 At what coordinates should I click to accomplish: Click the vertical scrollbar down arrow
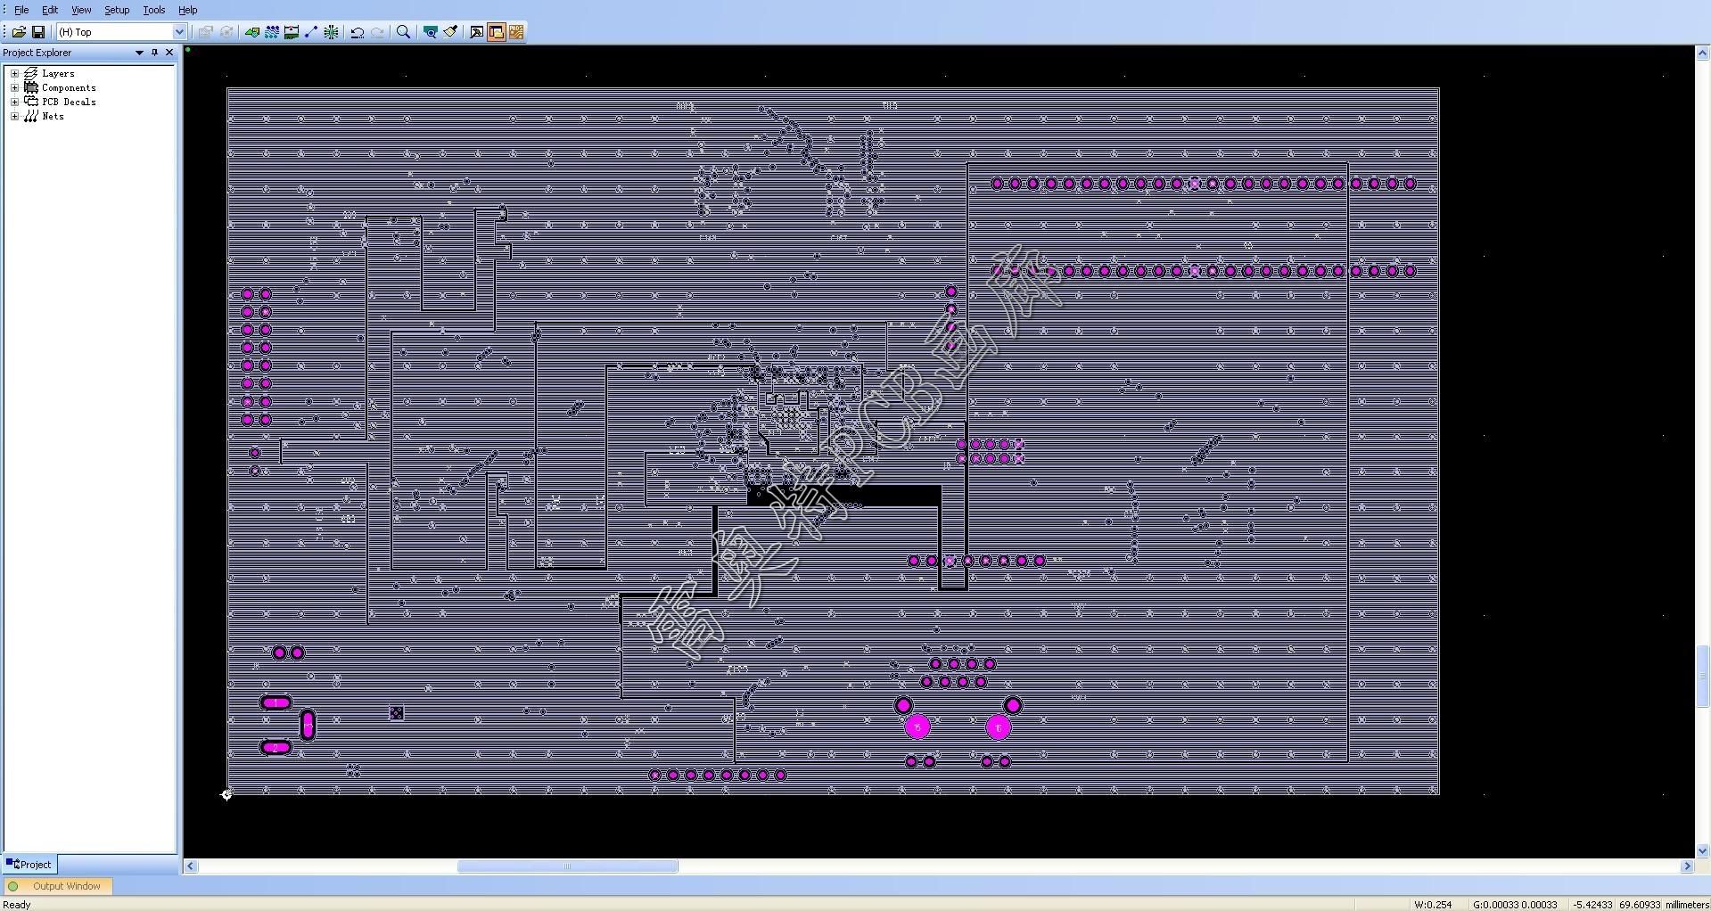click(x=1703, y=850)
